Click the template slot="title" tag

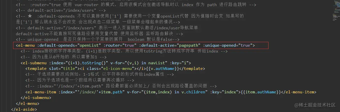click(51, 69)
